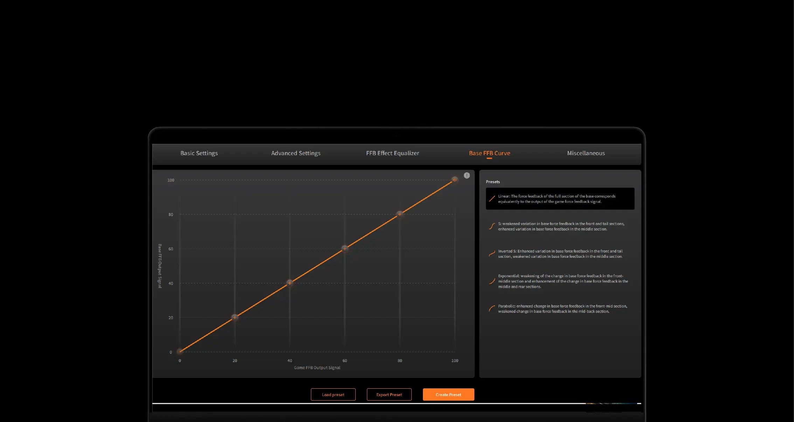Click the curve control point at 80

click(x=399, y=214)
